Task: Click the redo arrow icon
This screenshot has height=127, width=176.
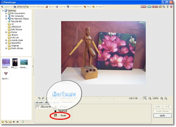Action: (43, 98)
